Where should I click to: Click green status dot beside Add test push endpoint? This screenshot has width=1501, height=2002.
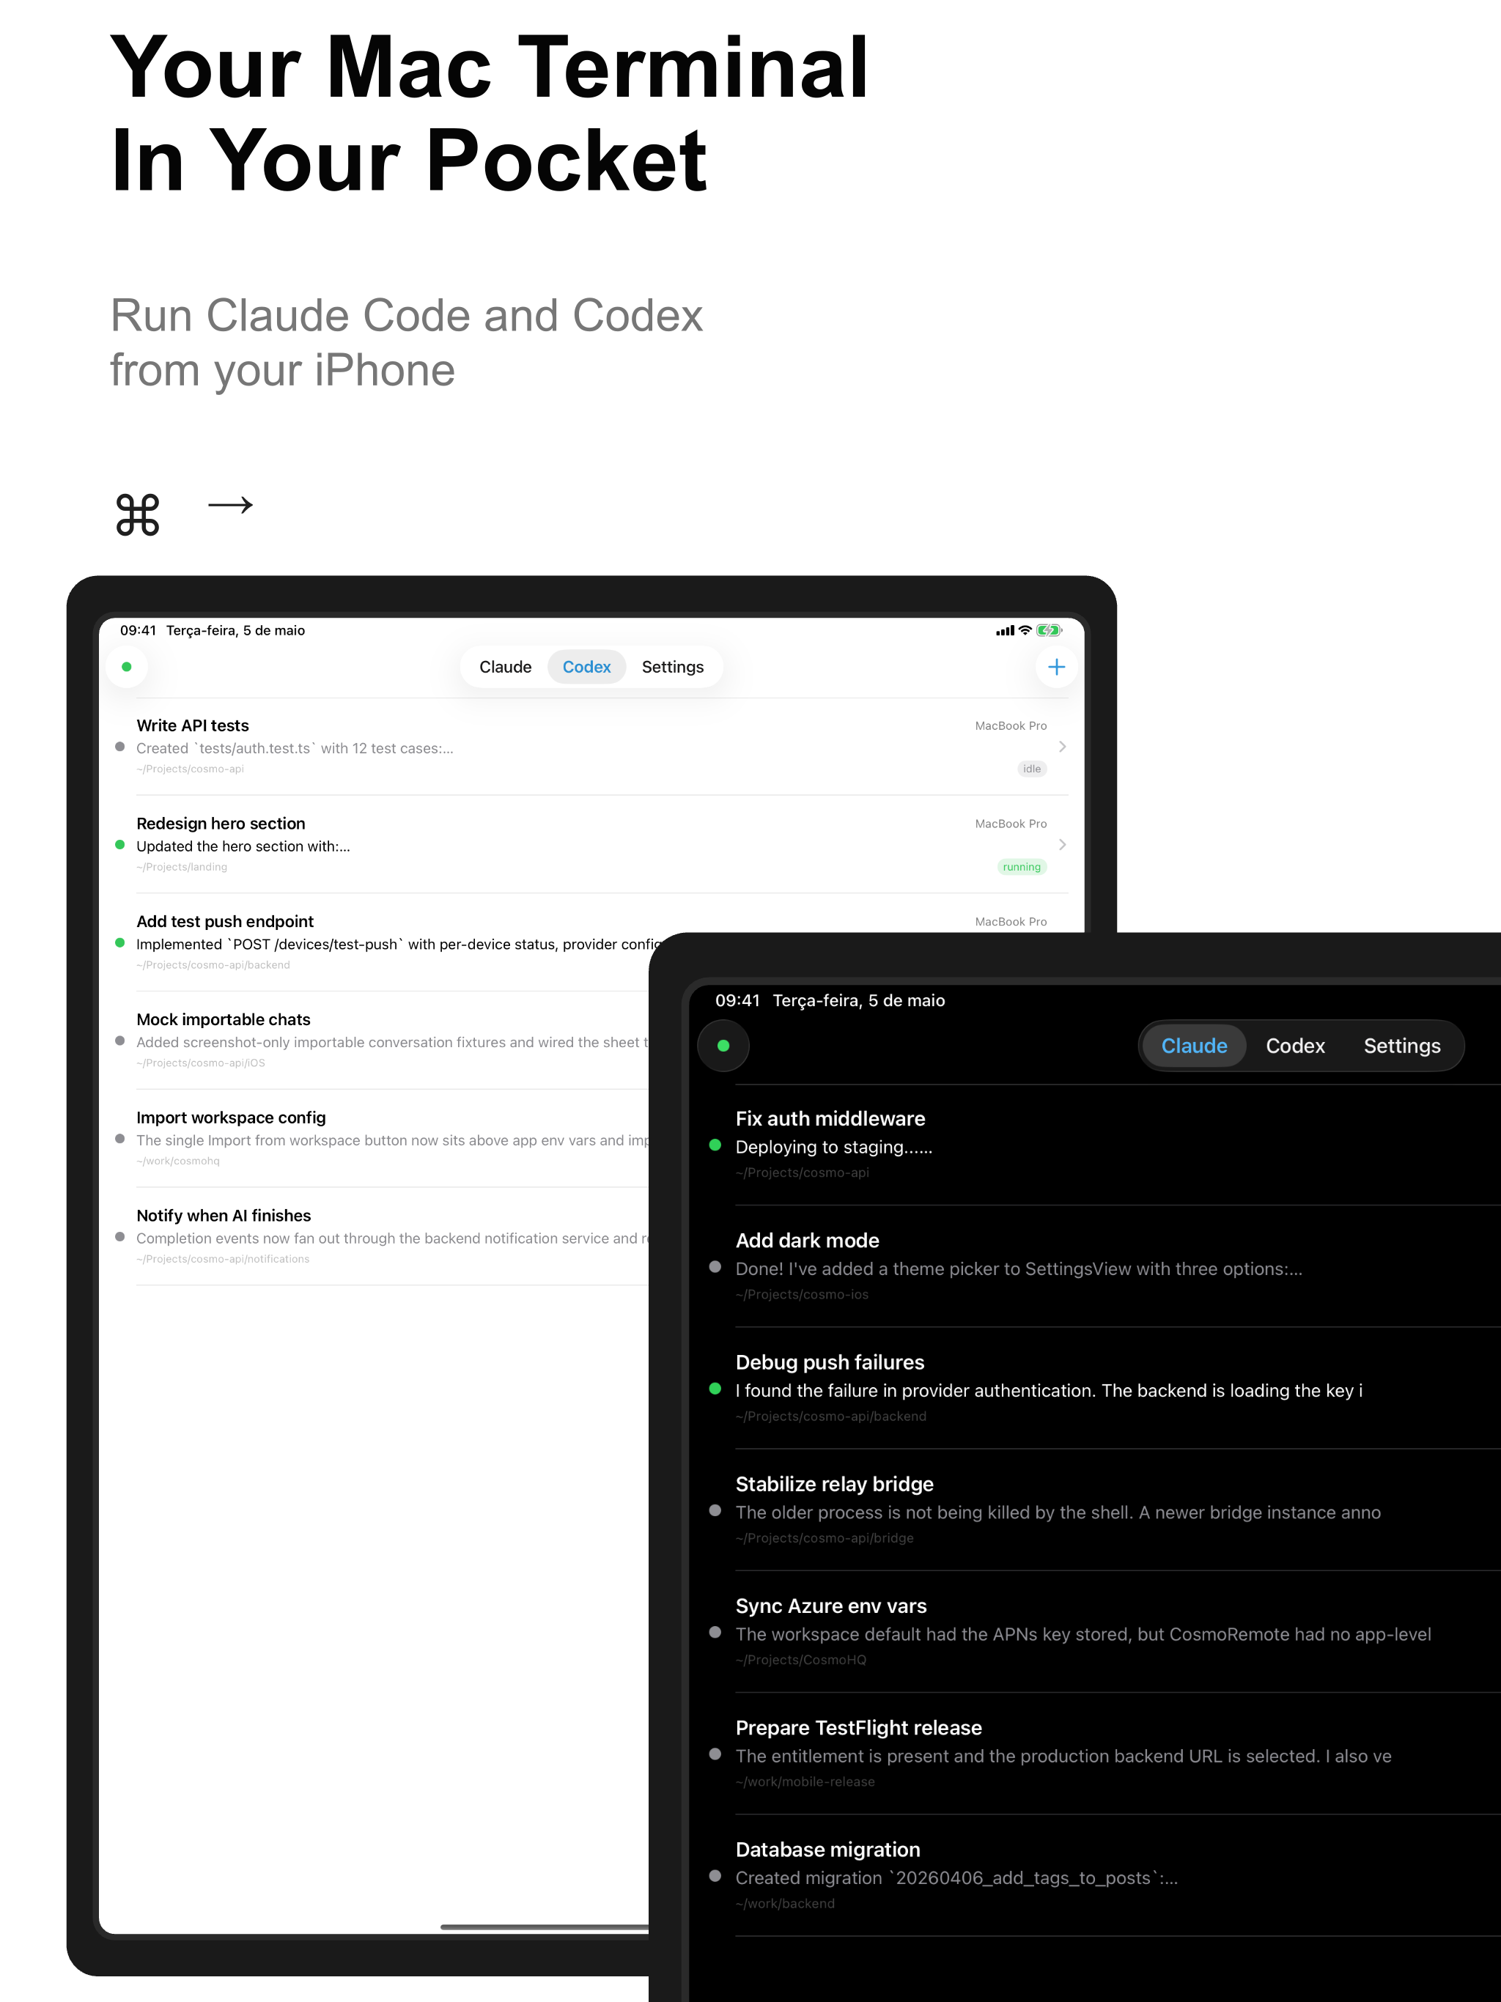pyautogui.click(x=119, y=942)
